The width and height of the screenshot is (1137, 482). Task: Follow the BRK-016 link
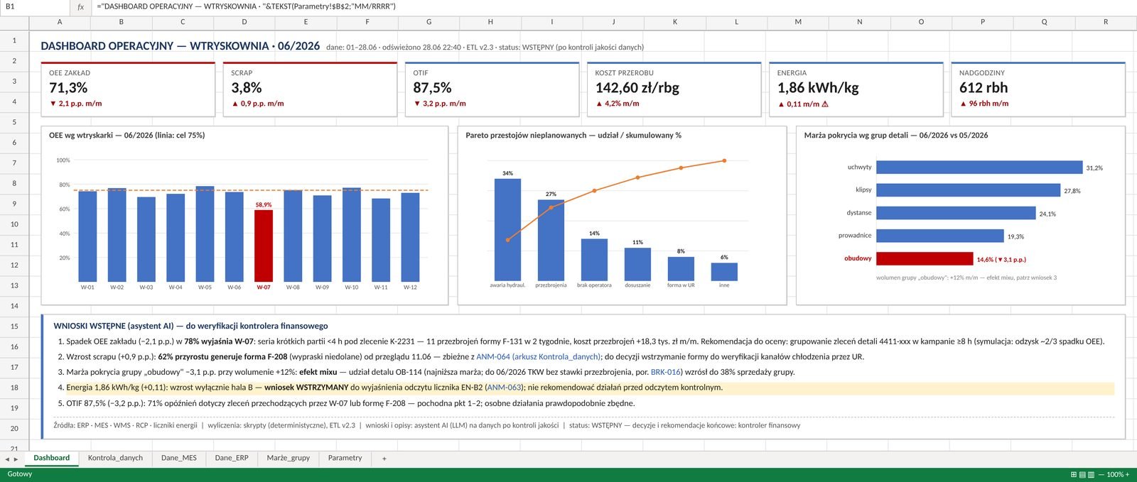coord(666,372)
